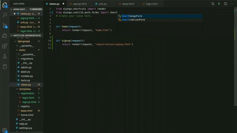This screenshot has height=133, width=237.
Task: Open signup.html in the Open Editors list
Action: tap(26, 18)
